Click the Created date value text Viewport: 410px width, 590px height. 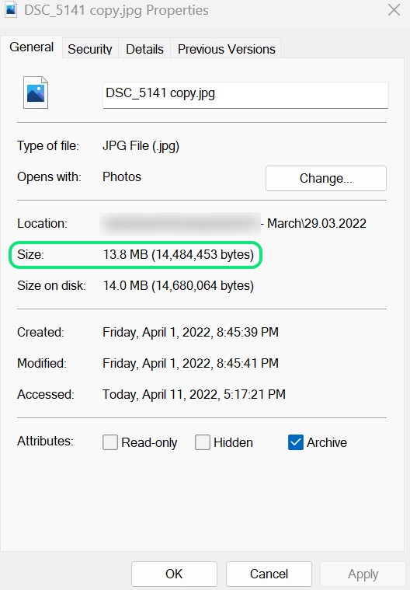point(190,332)
